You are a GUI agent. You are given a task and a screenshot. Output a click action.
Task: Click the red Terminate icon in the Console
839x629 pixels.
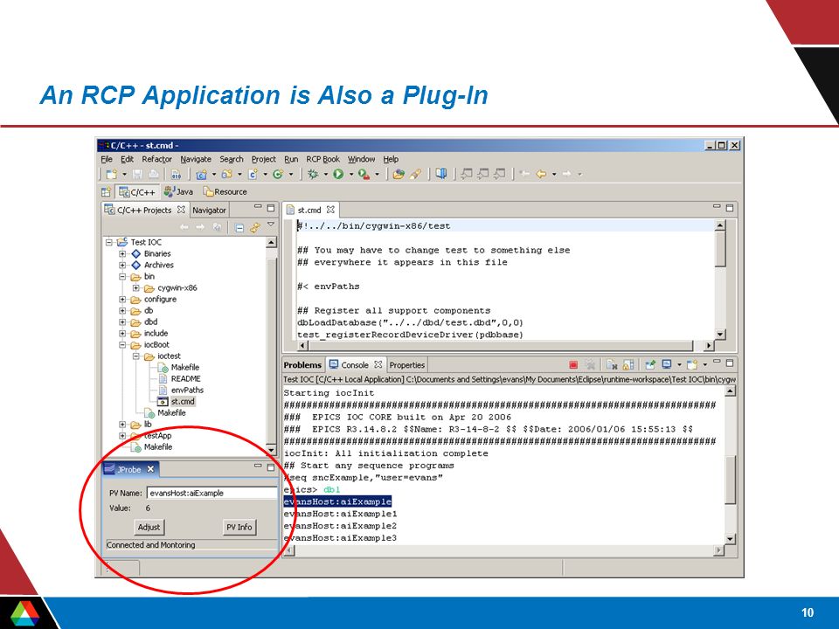[x=573, y=365]
